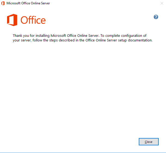Screen dimensions: 166x153
Task: Click the Close button
Action: pos(149,142)
